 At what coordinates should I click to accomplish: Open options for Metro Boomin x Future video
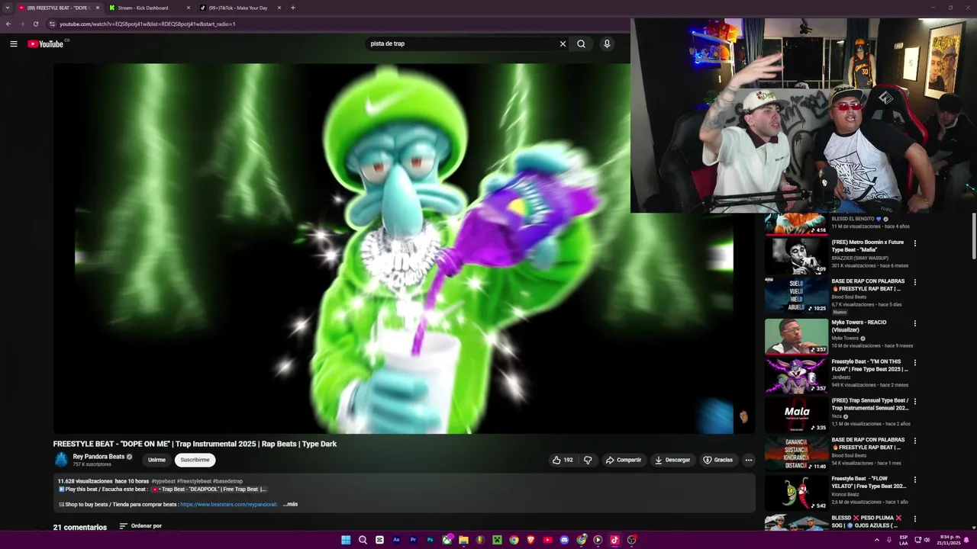914,243
